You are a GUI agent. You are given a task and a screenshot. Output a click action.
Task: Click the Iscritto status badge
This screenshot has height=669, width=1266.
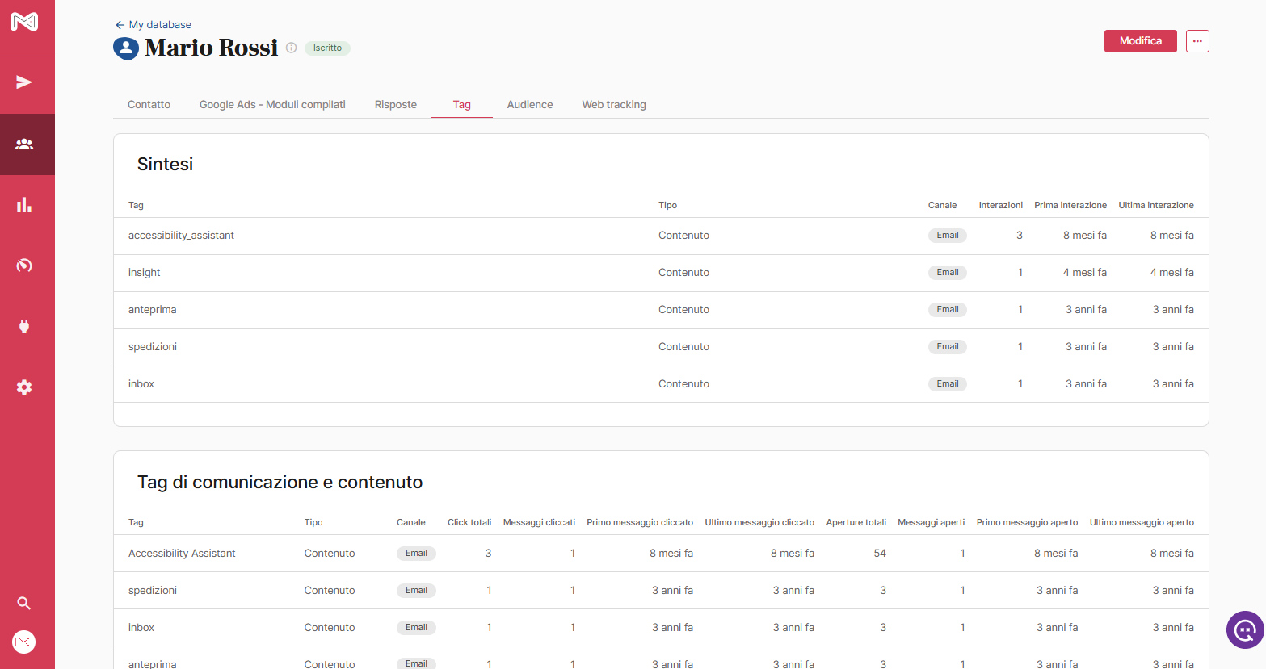coord(327,48)
